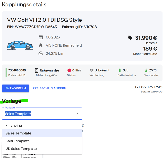Click the Vorlage combo box field

42,114
